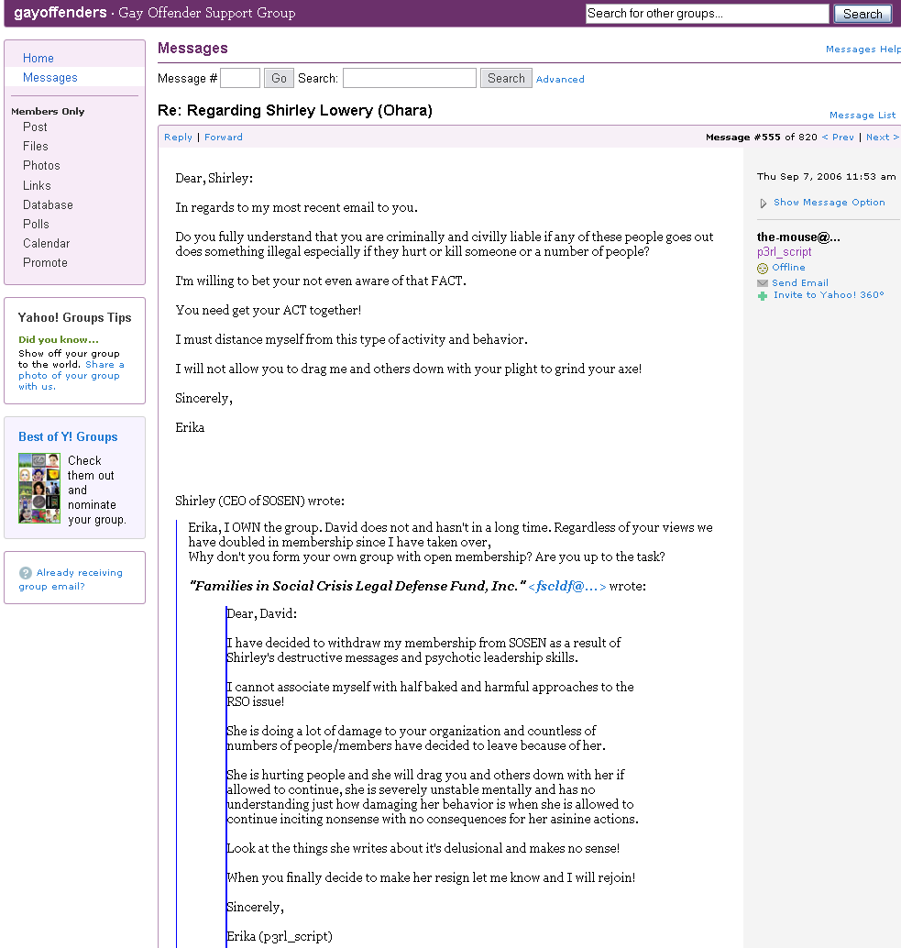Open Messages Help link
901x948 pixels.
tap(863, 49)
